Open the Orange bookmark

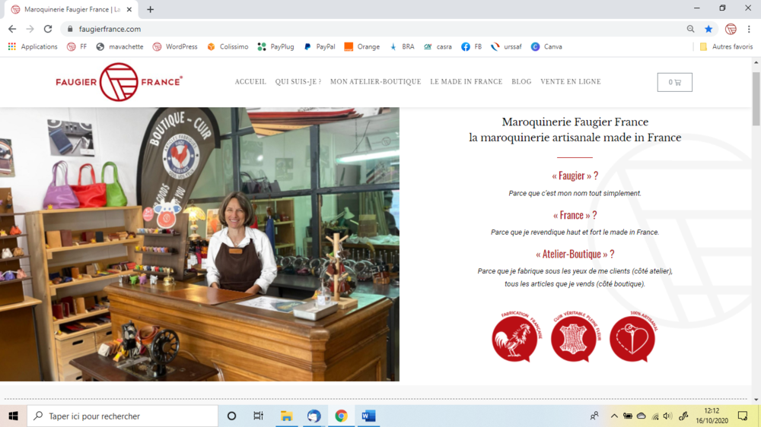(x=362, y=46)
